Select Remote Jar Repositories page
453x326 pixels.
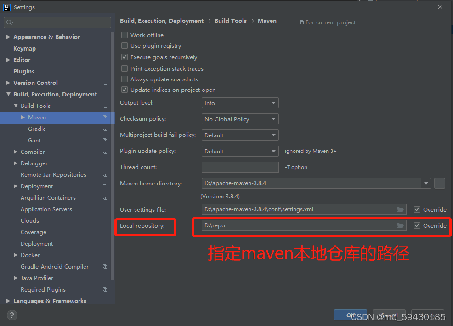(x=53, y=174)
